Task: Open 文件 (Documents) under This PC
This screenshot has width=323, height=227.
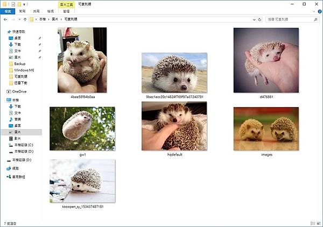Action: pos(18,113)
